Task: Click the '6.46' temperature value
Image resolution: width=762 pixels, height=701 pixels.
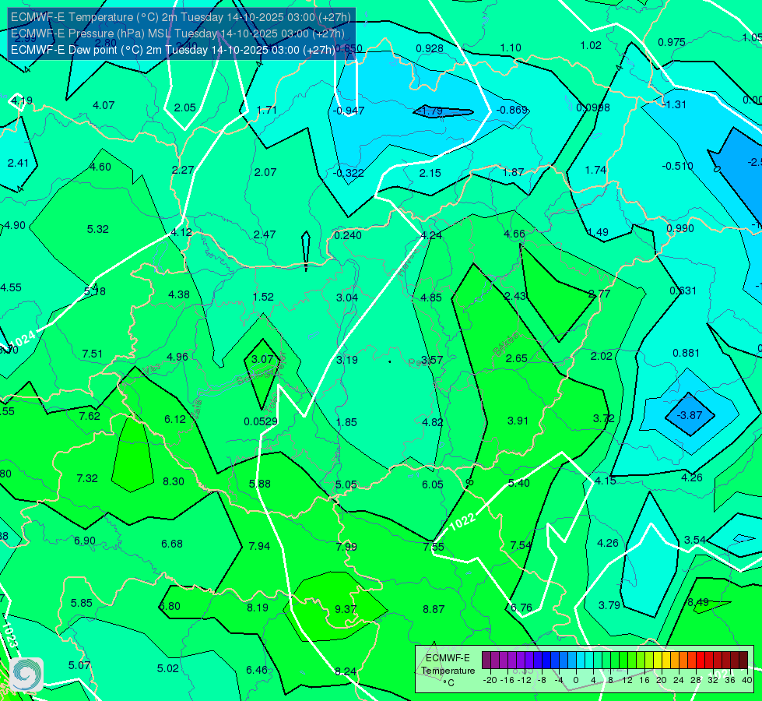Action: [257, 670]
